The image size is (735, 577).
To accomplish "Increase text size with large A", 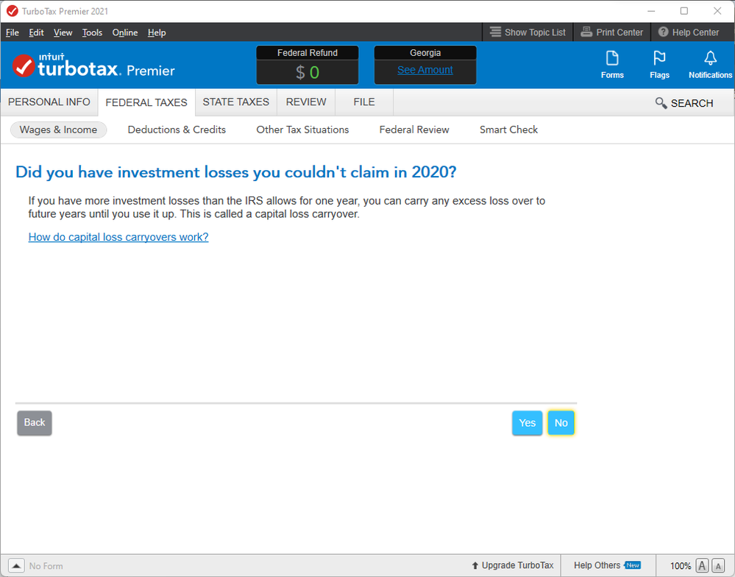I will [x=702, y=566].
